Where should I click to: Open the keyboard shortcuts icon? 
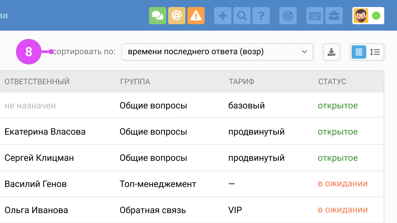(x=315, y=15)
